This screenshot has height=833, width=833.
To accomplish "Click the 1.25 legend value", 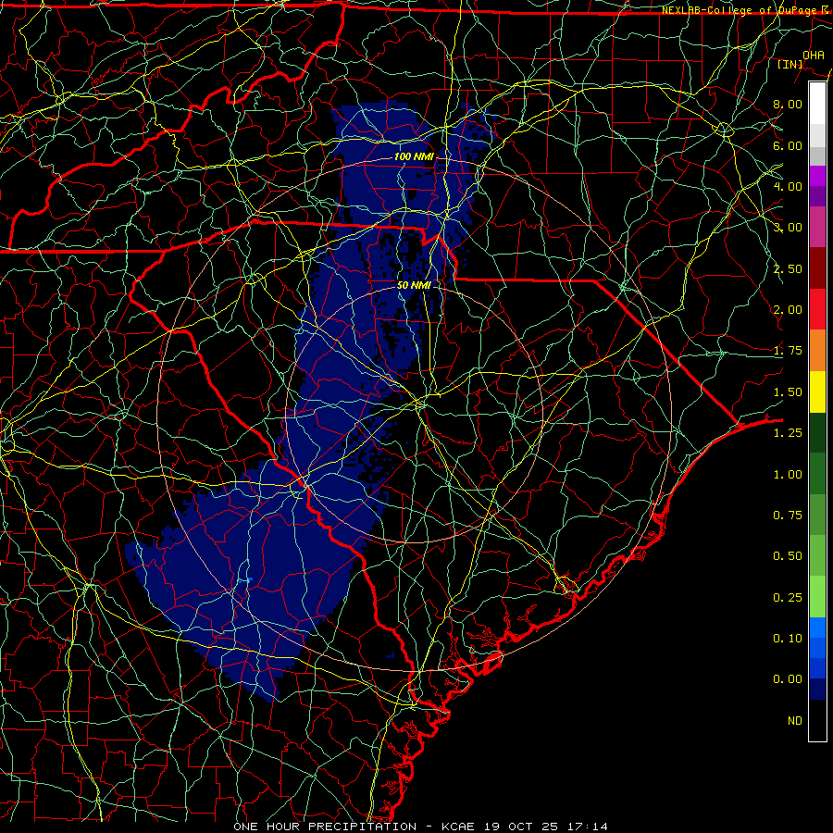I will (788, 433).
